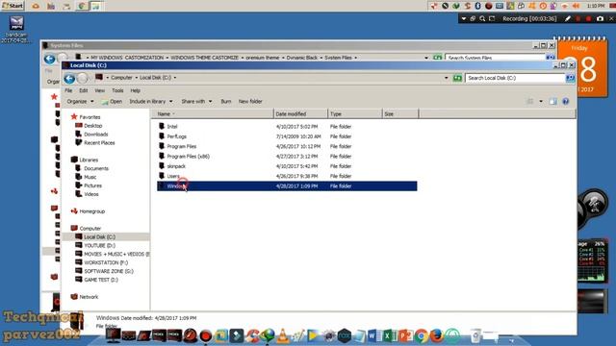This screenshot has height=346, width=616.
Task: Stop recording with the red Bandicam button
Action: [588, 18]
